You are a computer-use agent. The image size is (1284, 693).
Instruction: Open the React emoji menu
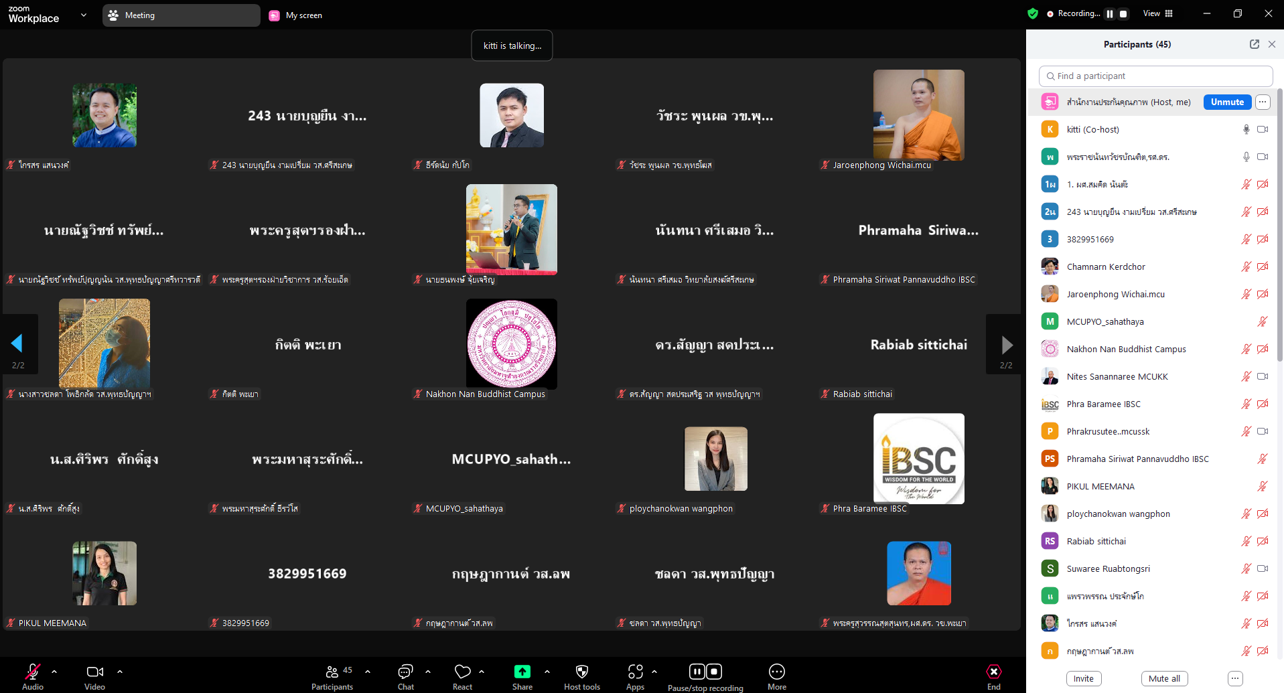click(x=462, y=672)
